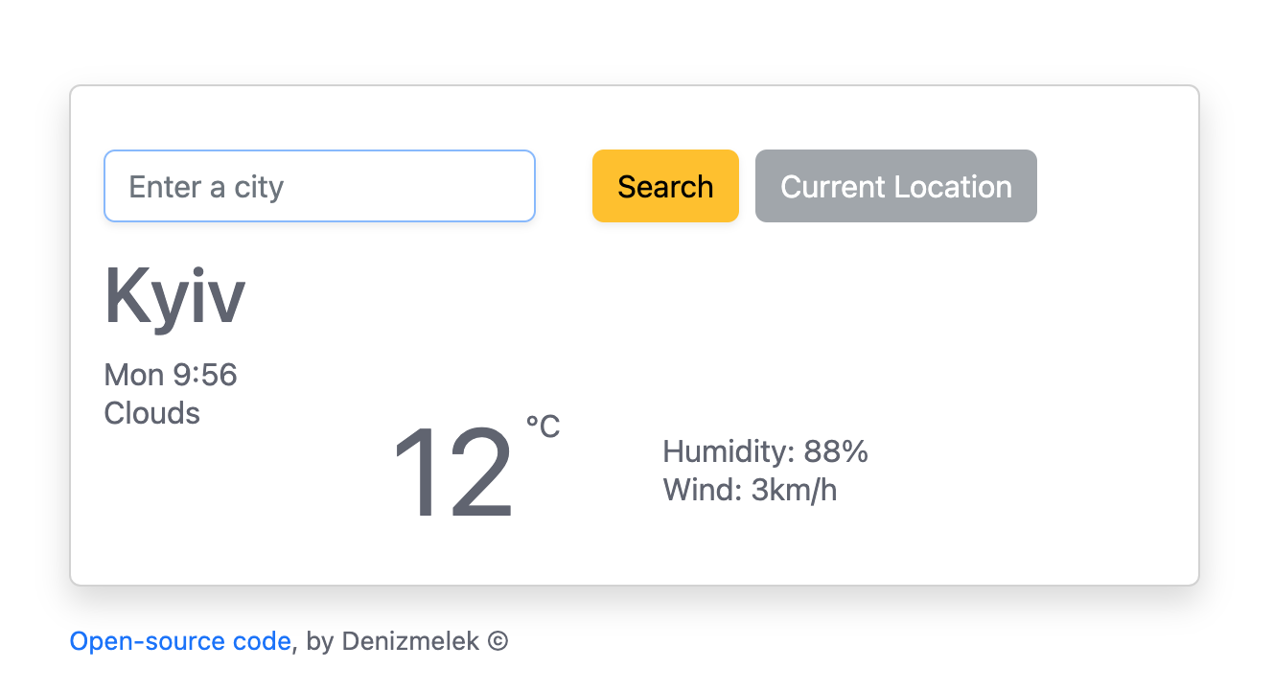The height and width of the screenshot is (692, 1273).
Task: Click the copyright symbol in the footer
Action: tap(499, 640)
